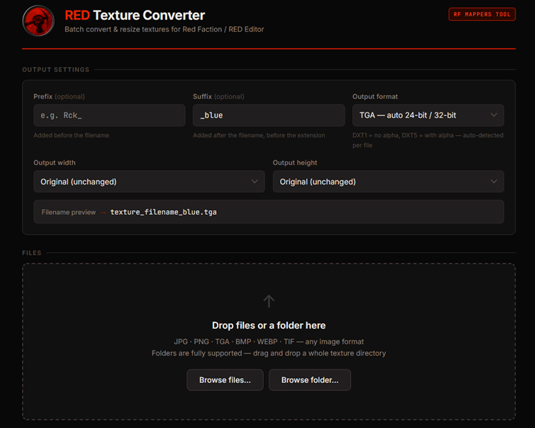This screenshot has width=535, height=428.
Task: Focus the Prefix input field
Action: 109,115
